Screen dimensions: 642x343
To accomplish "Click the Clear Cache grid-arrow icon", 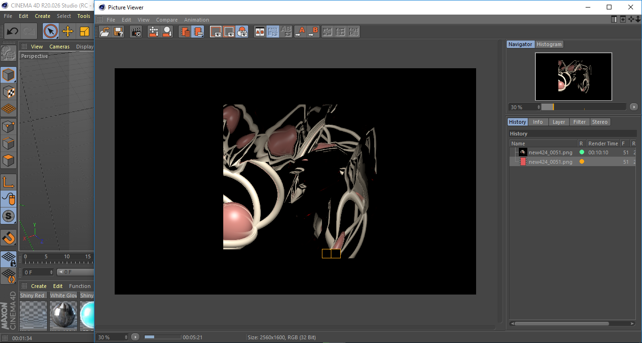I will click(154, 32).
